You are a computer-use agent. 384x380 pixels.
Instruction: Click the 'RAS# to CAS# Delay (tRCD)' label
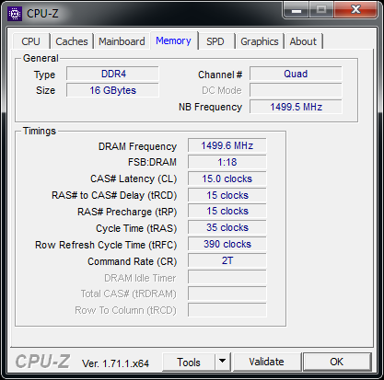pos(114,195)
